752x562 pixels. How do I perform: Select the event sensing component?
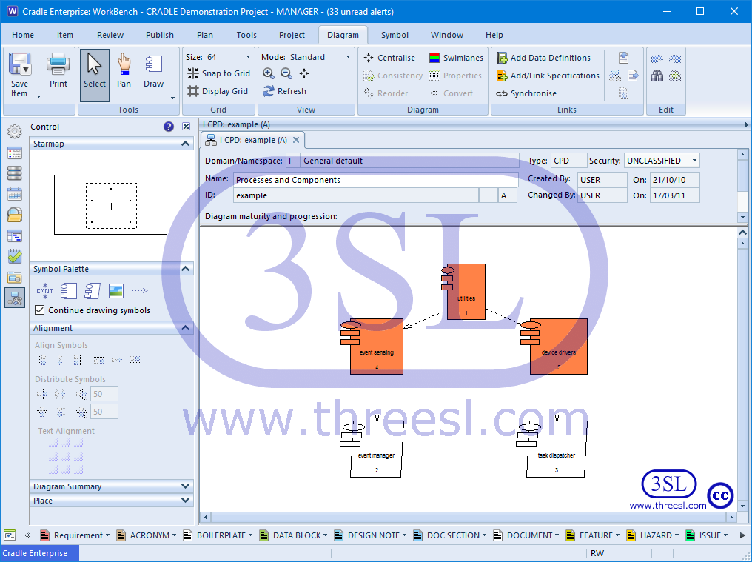[x=377, y=347]
